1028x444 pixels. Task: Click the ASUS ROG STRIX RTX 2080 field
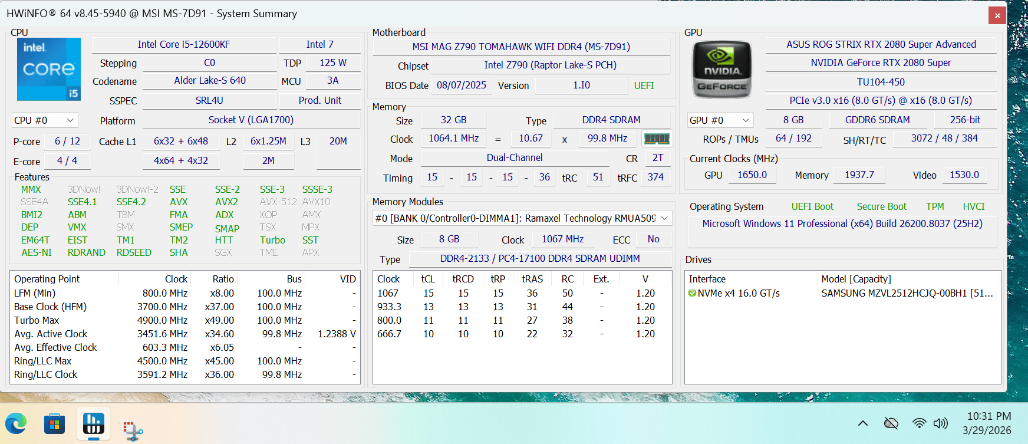(881, 45)
